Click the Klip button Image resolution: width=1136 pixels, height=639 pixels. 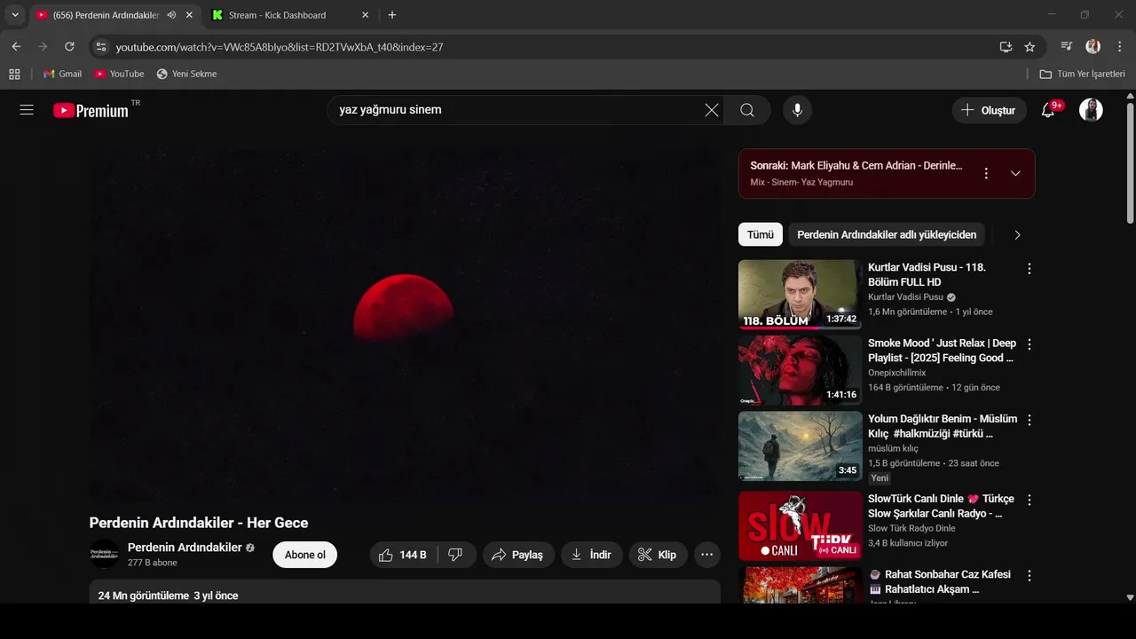click(659, 555)
